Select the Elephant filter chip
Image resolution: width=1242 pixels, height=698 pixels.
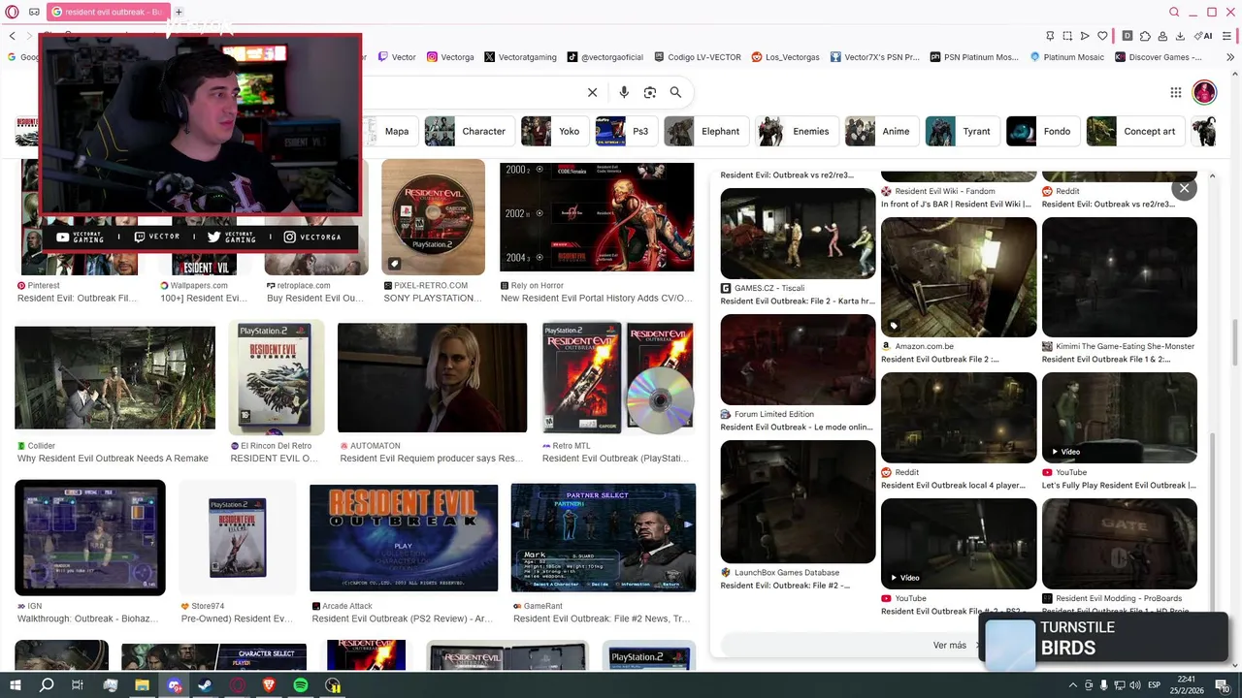[705, 131]
